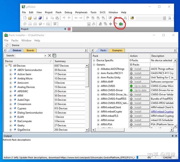180x162 pixels.
Task: Click Save All icon in µVision toolbar
Action: click(x=40, y=18)
